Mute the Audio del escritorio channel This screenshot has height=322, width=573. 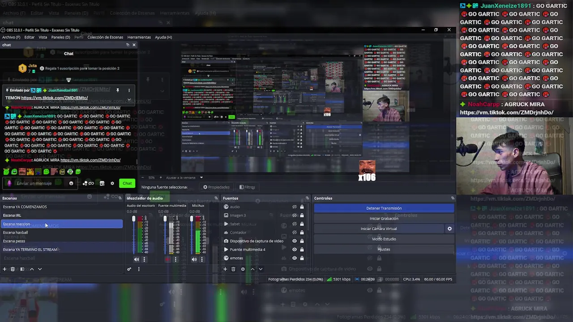(137, 259)
